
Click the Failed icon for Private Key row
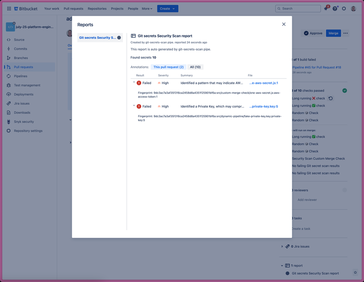point(139,106)
